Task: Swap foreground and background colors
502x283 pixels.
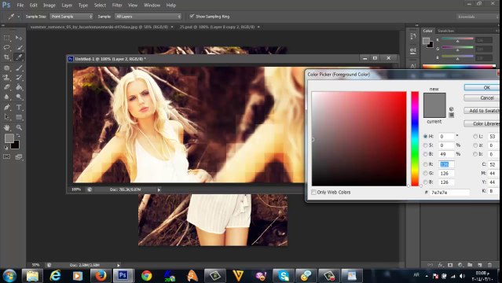Action: [18, 136]
